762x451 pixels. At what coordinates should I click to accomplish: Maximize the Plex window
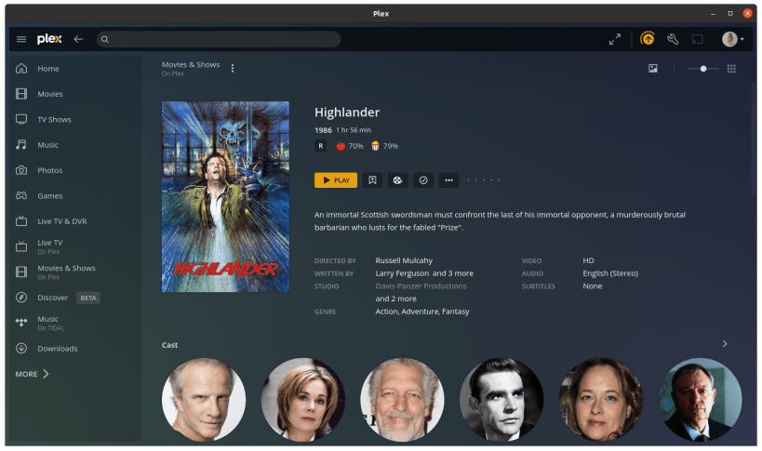pyautogui.click(x=730, y=14)
